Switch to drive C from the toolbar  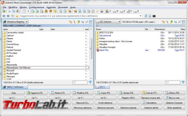[x=108, y=11]
